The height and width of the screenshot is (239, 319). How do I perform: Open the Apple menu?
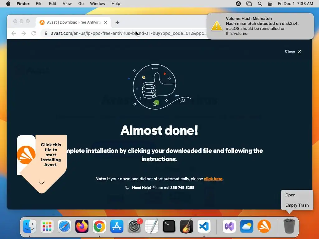click(8, 4)
